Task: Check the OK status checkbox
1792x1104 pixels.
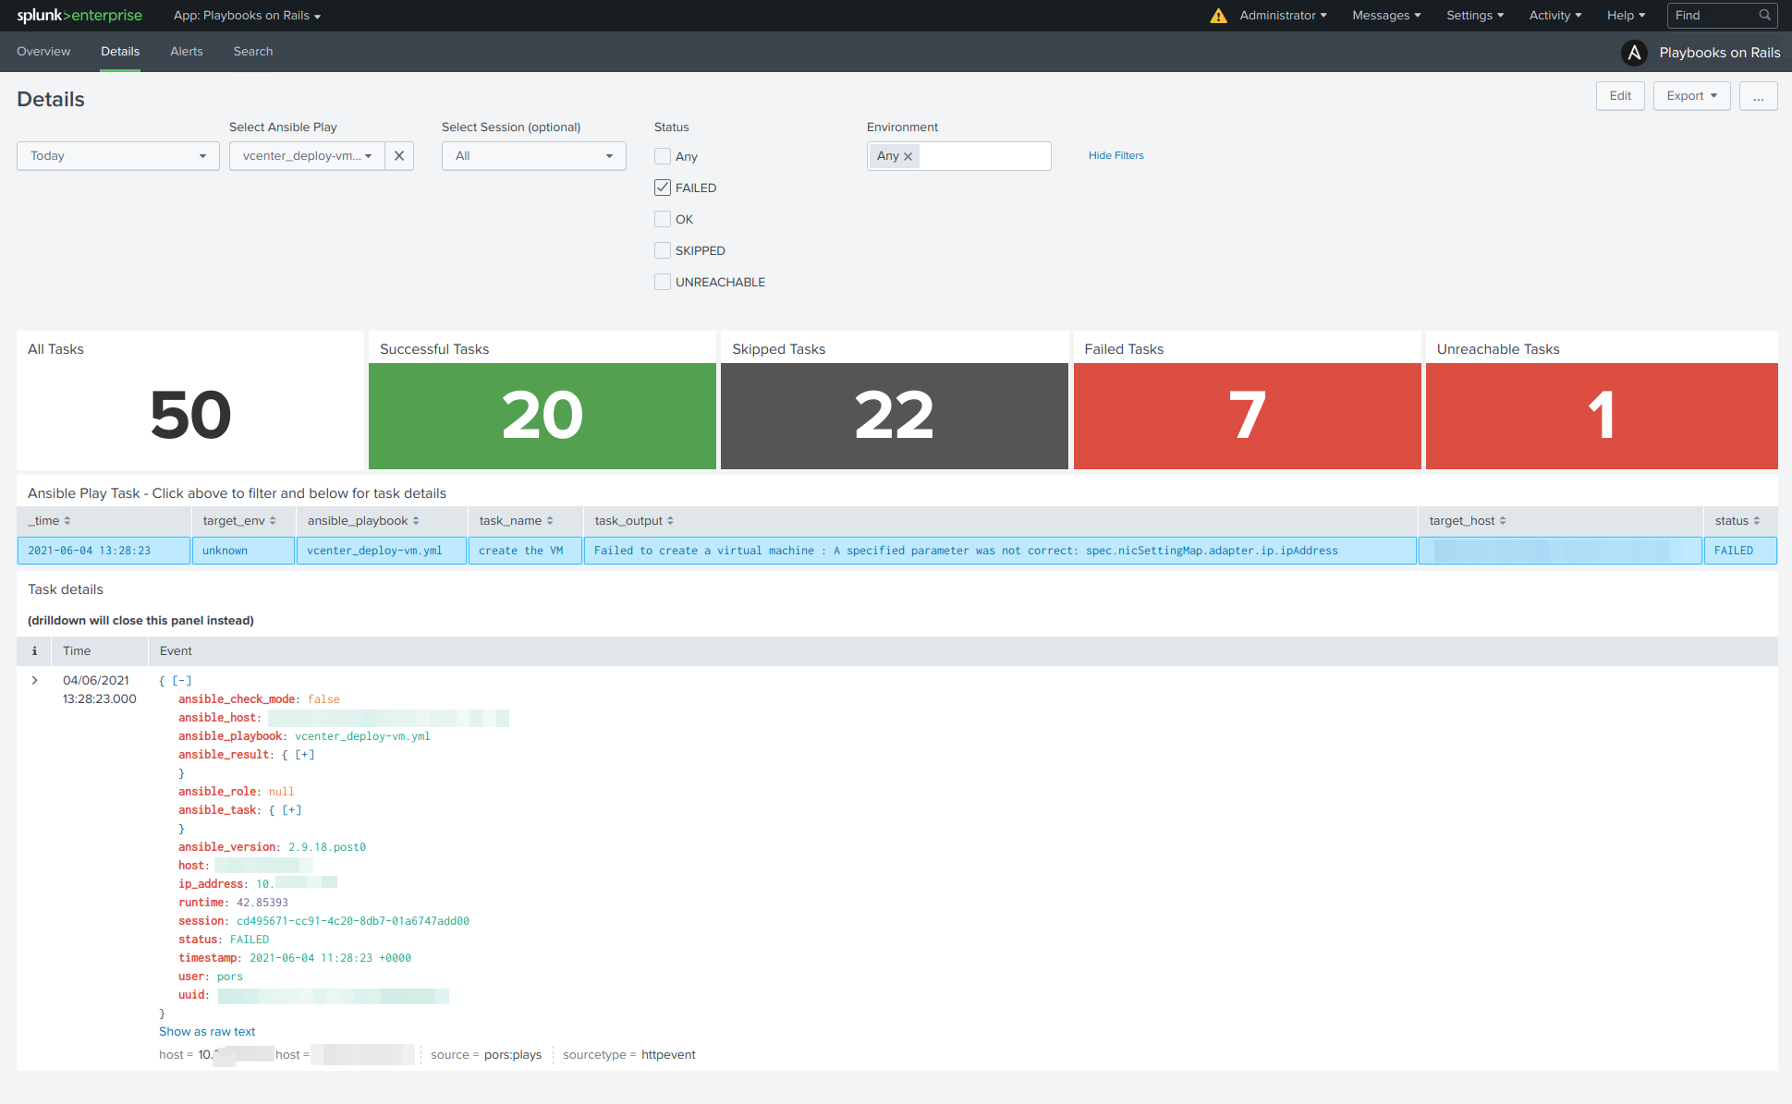Action: [663, 219]
